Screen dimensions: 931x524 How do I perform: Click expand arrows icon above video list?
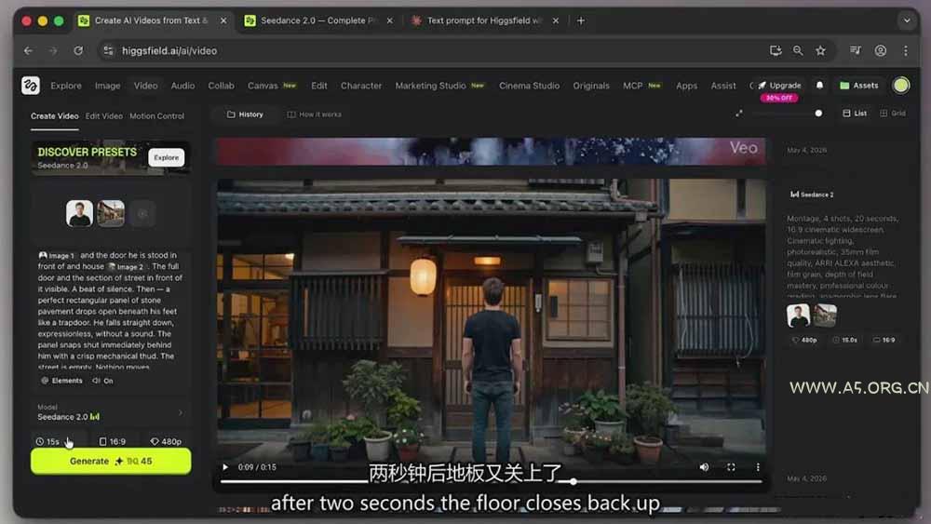click(739, 114)
